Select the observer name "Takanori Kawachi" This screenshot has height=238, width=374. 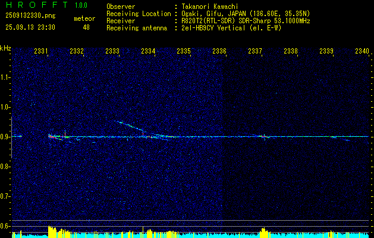pyautogui.click(x=210, y=7)
